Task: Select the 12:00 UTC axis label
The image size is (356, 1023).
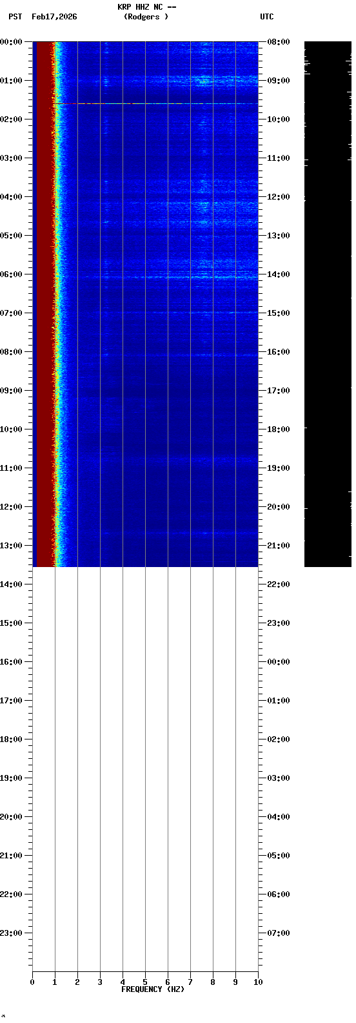Action: [279, 197]
